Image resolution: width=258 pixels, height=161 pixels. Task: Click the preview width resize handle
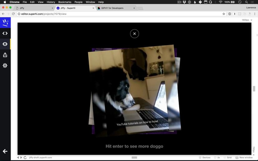point(254,89)
